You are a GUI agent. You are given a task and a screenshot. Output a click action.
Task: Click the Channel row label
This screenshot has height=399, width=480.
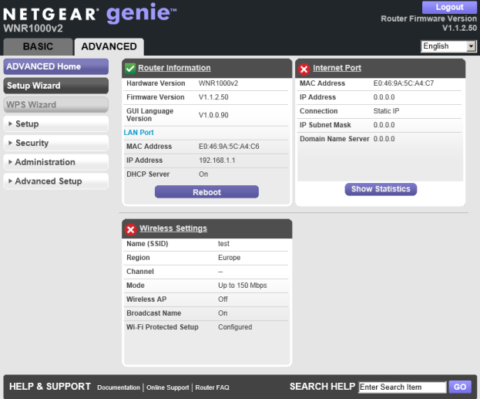[140, 272]
